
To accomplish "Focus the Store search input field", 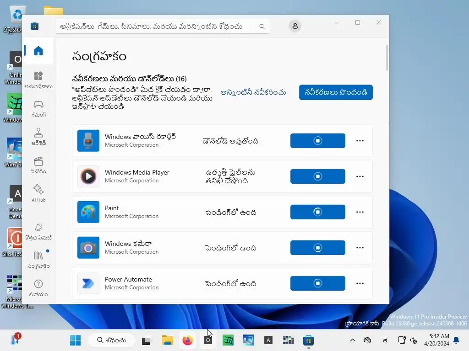I will click(x=163, y=27).
